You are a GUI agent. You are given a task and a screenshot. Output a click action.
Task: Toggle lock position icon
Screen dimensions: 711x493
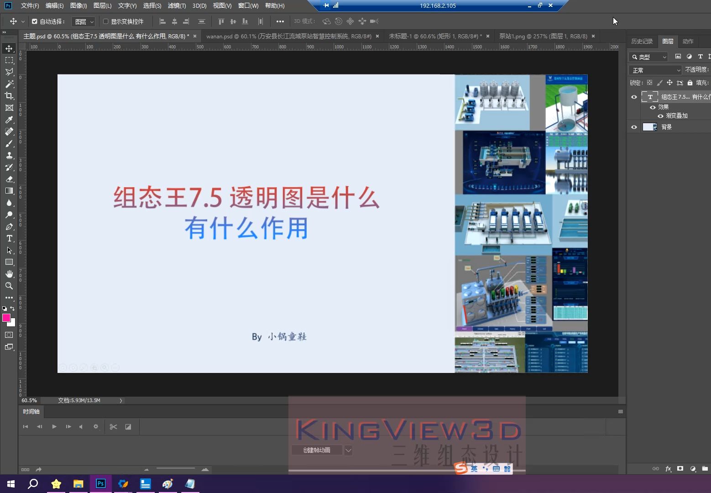click(x=669, y=83)
